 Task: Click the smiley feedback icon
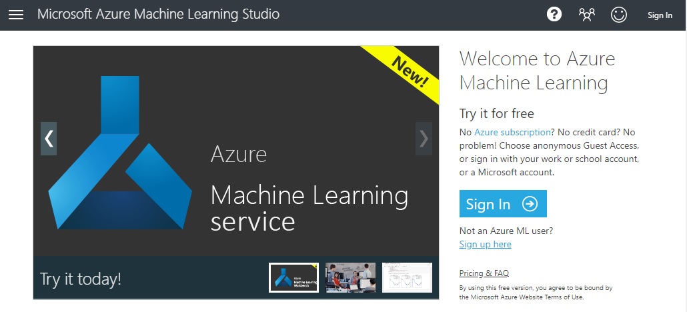point(619,15)
